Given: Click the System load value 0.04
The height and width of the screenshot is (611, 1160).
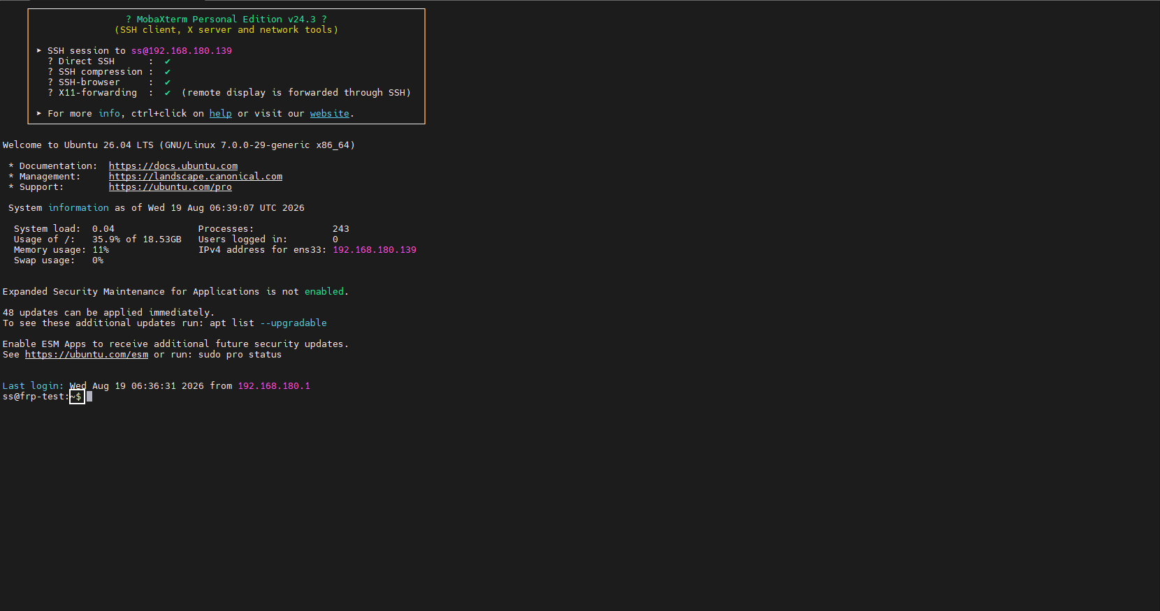Looking at the screenshot, I should (103, 229).
